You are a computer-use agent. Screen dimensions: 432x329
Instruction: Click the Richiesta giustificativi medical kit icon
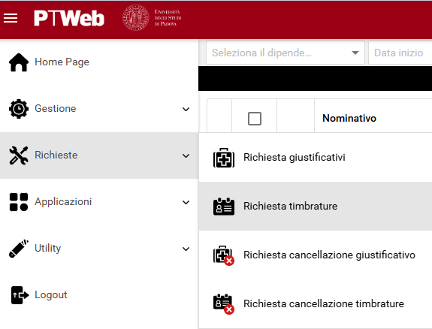[224, 158]
